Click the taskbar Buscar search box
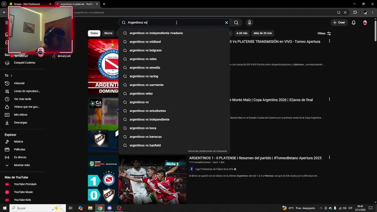This screenshot has height=212, width=377. [38, 208]
